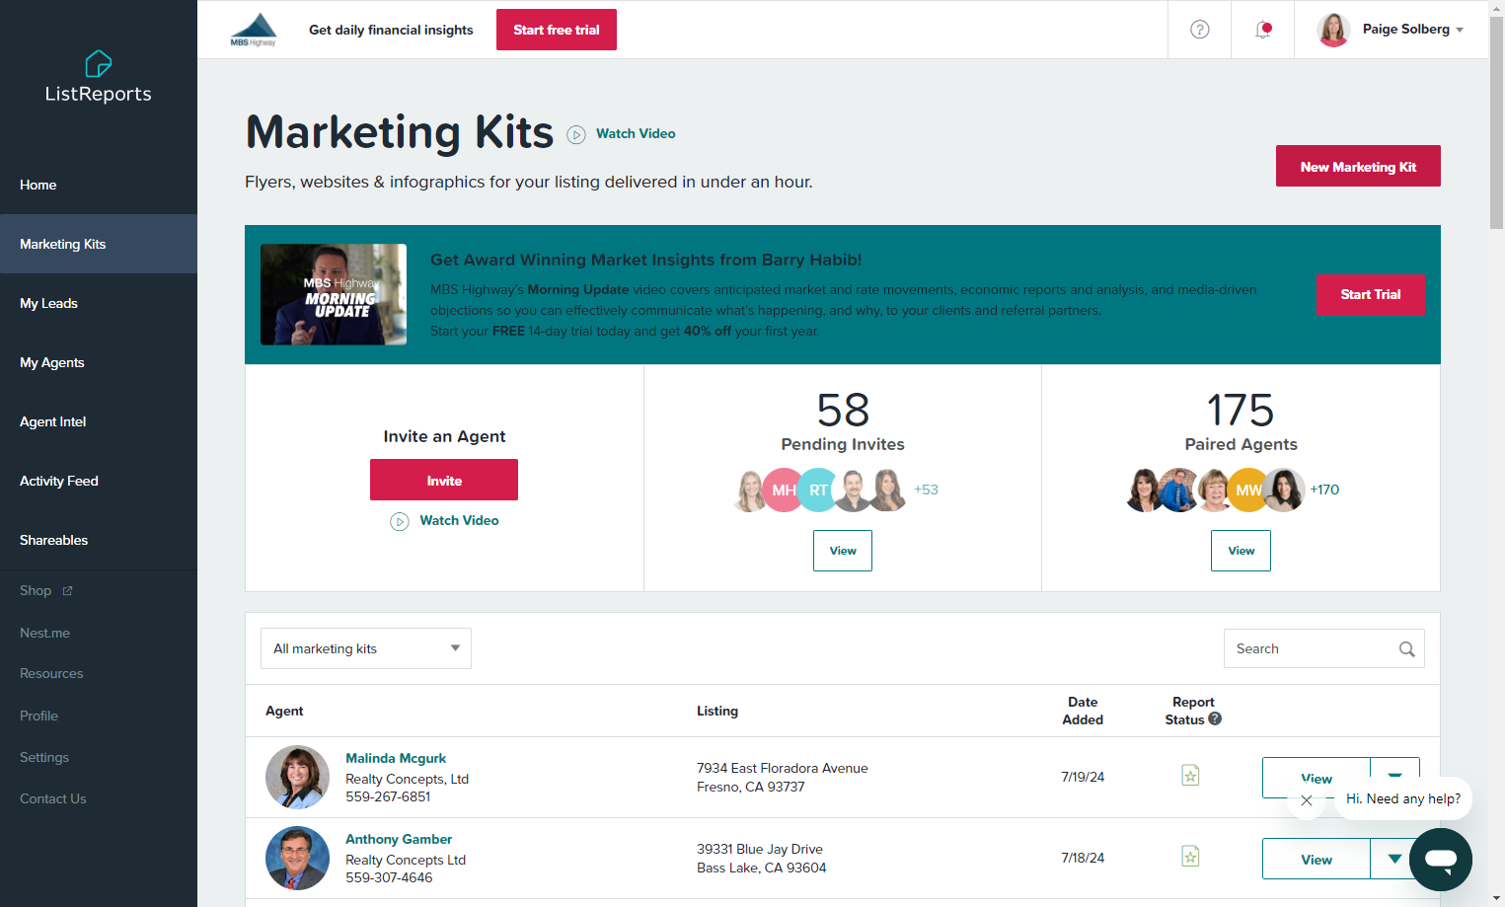The image size is (1505, 907).
Task: Open the All marketing kits dropdown
Action: (x=366, y=648)
